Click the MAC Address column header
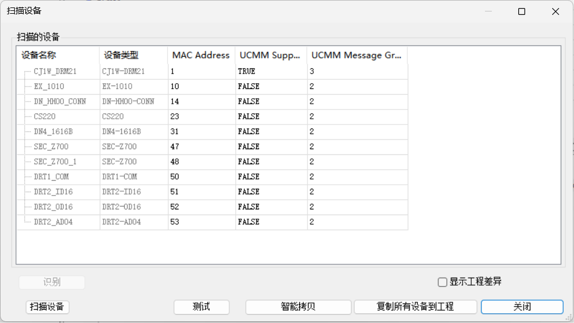This screenshot has height=323, width=574. (x=201, y=55)
